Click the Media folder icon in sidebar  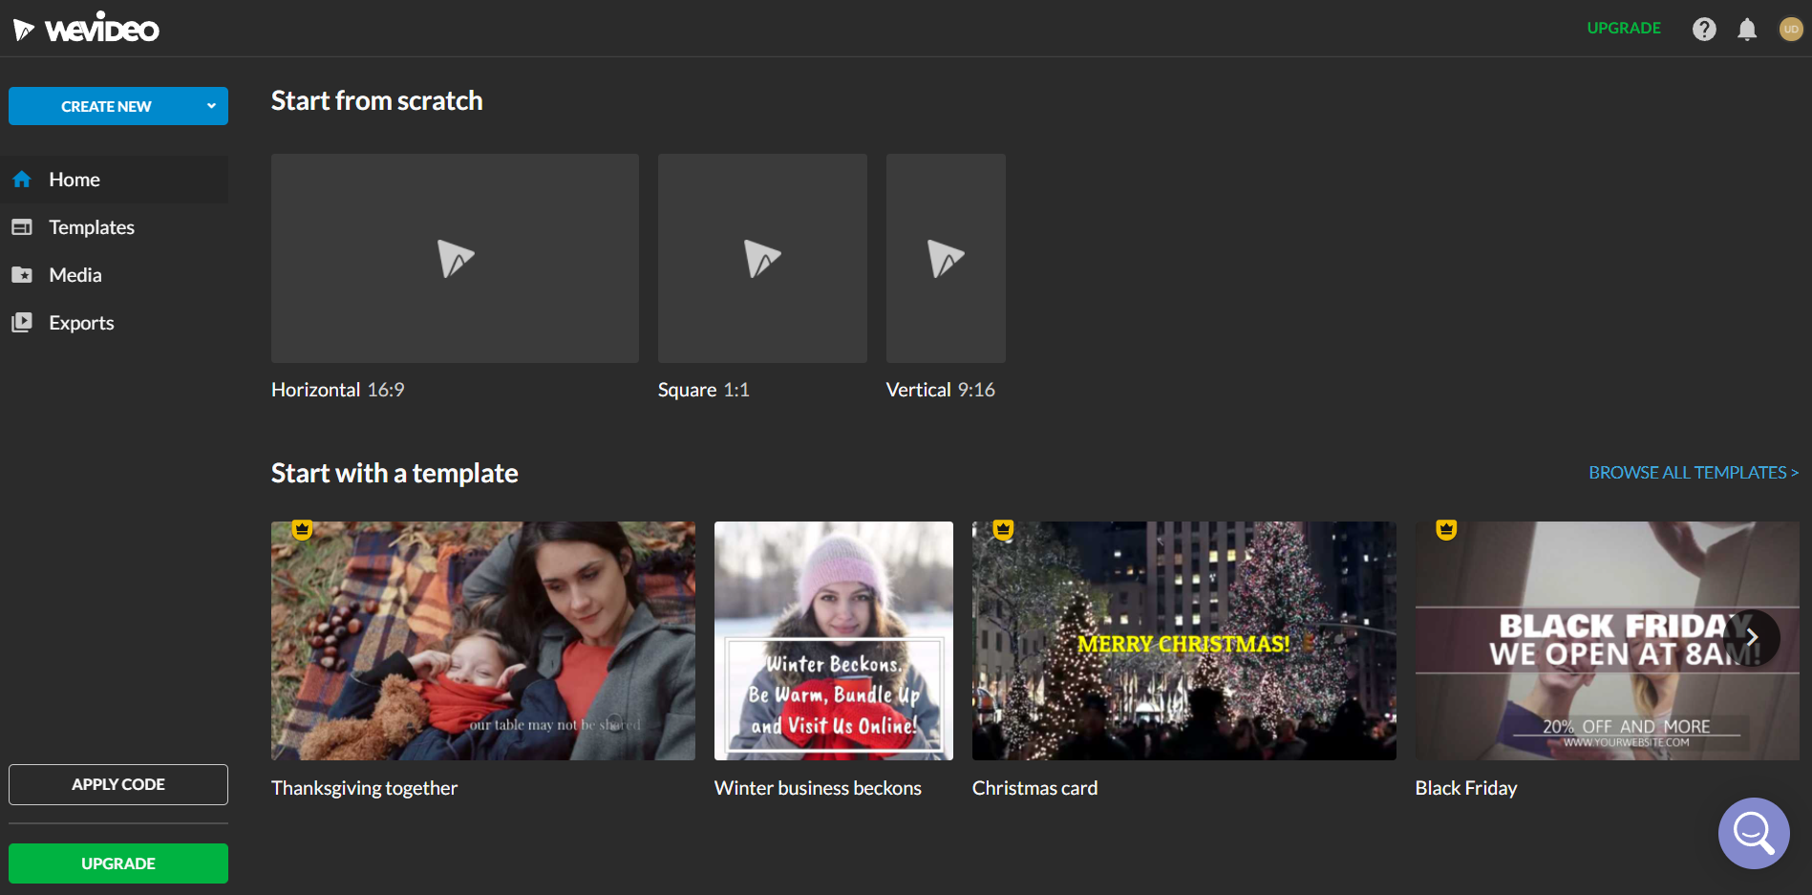click(x=22, y=275)
